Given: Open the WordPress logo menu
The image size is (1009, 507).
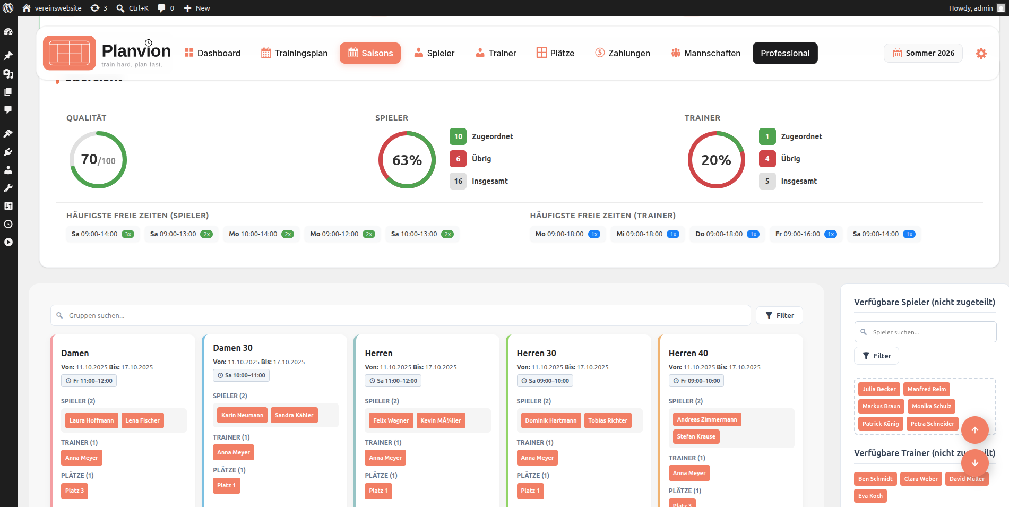Looking at the screenshot, I should (8, 8).
